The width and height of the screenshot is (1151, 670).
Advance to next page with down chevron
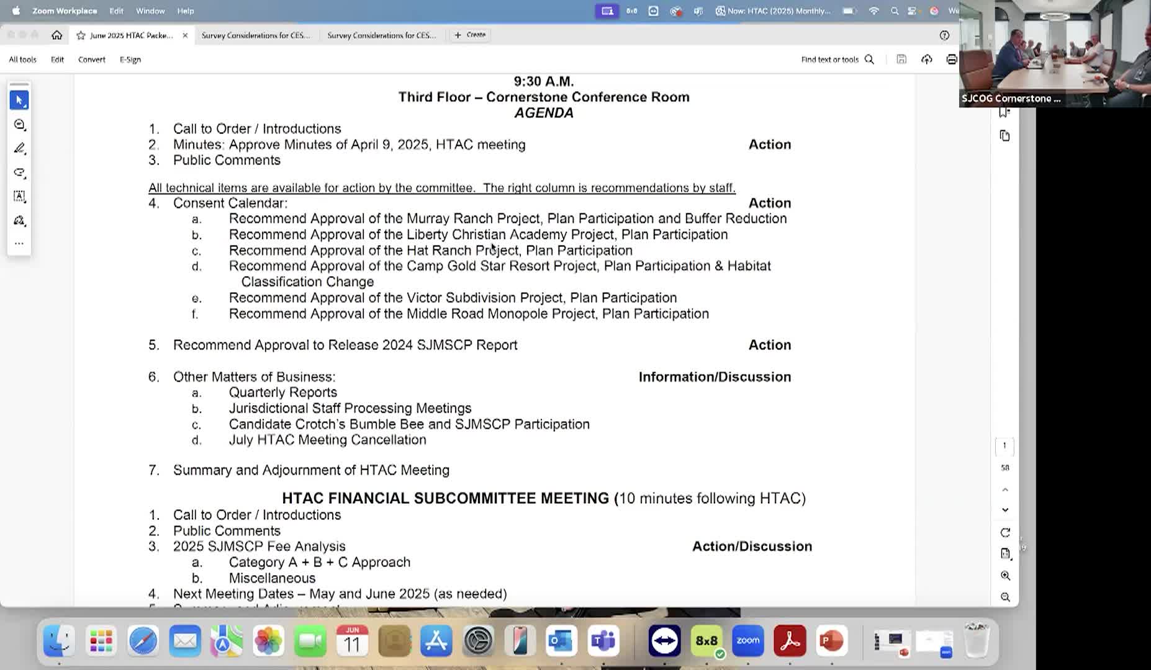click(x=1004, y=509)
